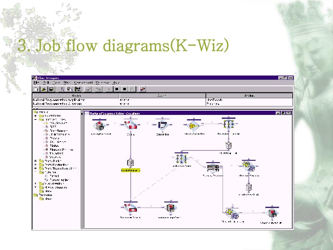Click the Paste clipboard toolbar icon

click(x=77, y=89)
